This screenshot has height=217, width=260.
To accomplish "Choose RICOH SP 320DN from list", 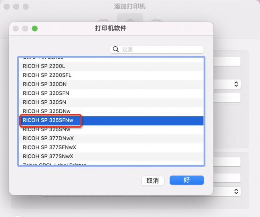I will (x=111, y=84).
